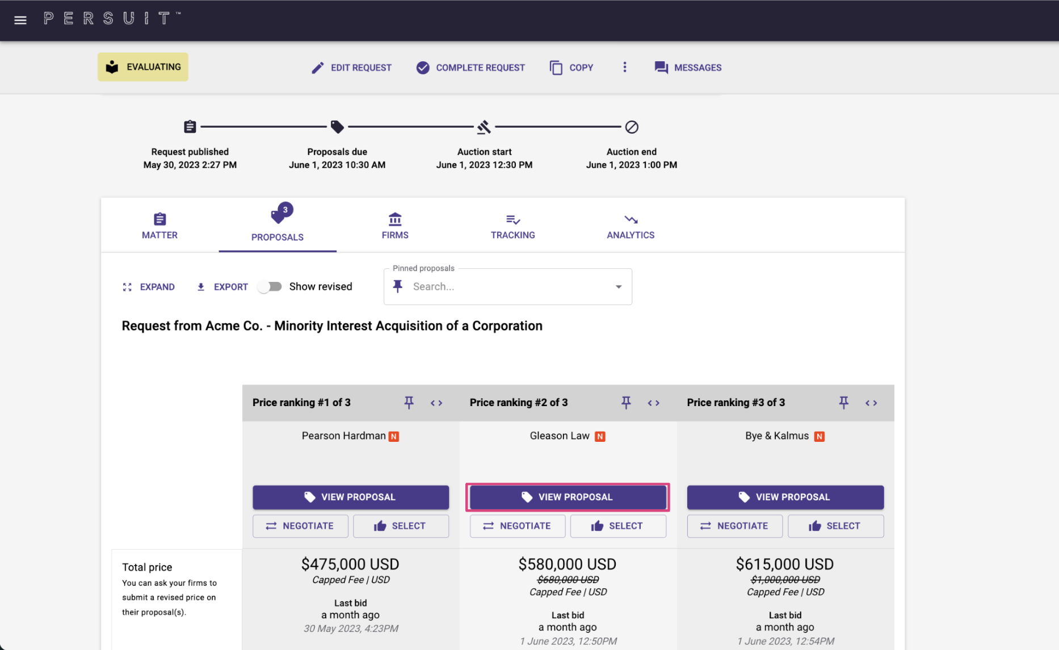
Task: Click reorder arrows on ranking #3 column
Action: click(871, 403)
